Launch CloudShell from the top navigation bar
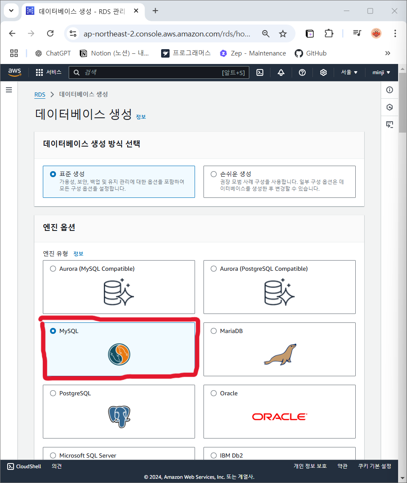This screenshot has width=407, height=483. tap(260, 72)
